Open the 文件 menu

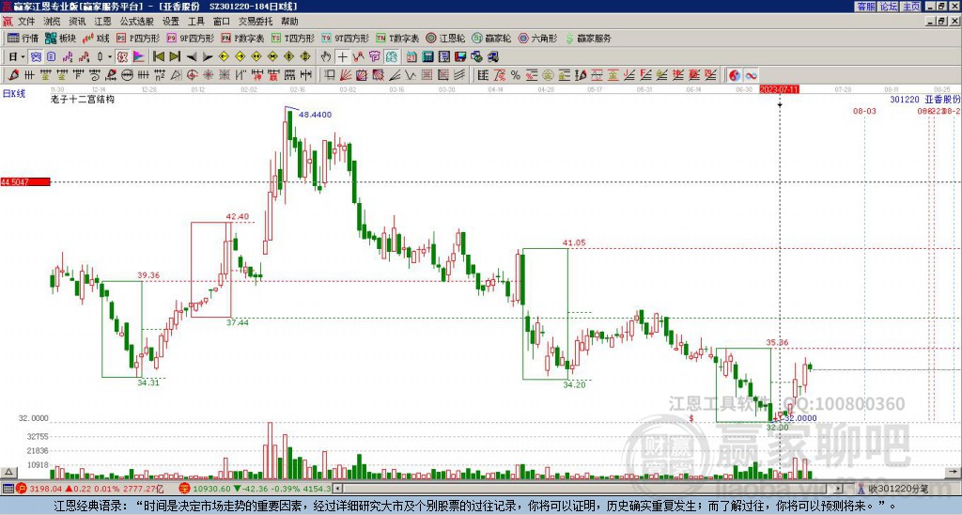(x=26, y=22)
